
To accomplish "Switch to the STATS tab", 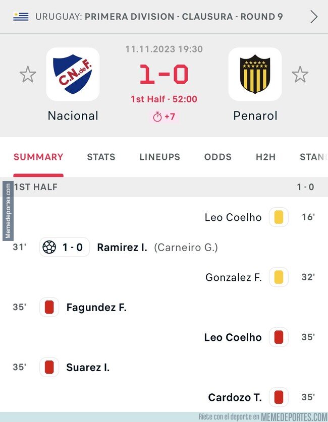I will (x=101, y=157).
